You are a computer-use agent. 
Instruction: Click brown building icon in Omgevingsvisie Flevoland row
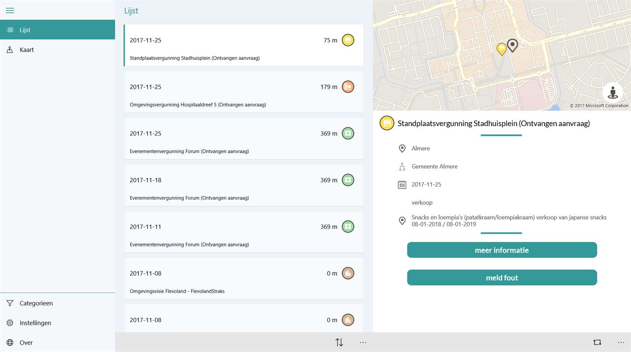pyautogui.click(x=348, y=273)
